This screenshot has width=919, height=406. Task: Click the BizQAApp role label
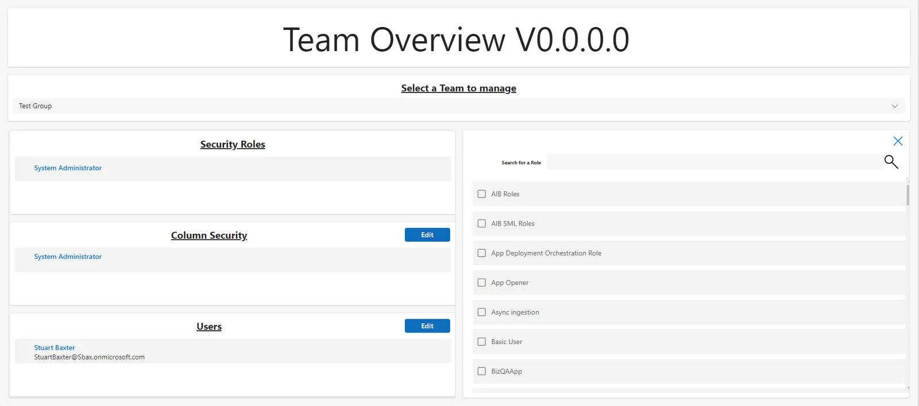[x=507, y=372]
